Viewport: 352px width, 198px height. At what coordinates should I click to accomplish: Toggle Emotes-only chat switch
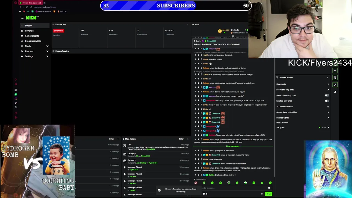[x=327, y=101]
